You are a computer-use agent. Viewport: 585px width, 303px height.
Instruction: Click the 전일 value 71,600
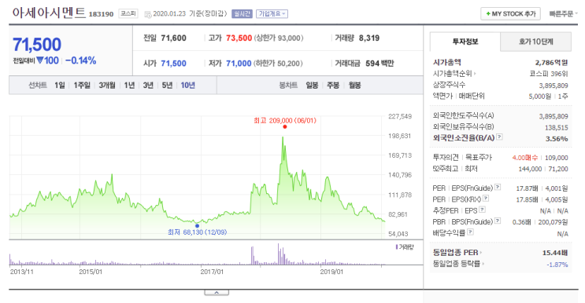(173, 38)
